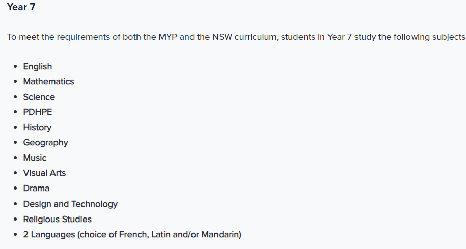466x249 pixels.
Task: Click the MYP acronym in the intro sentence
Action: tap(168, 37)
